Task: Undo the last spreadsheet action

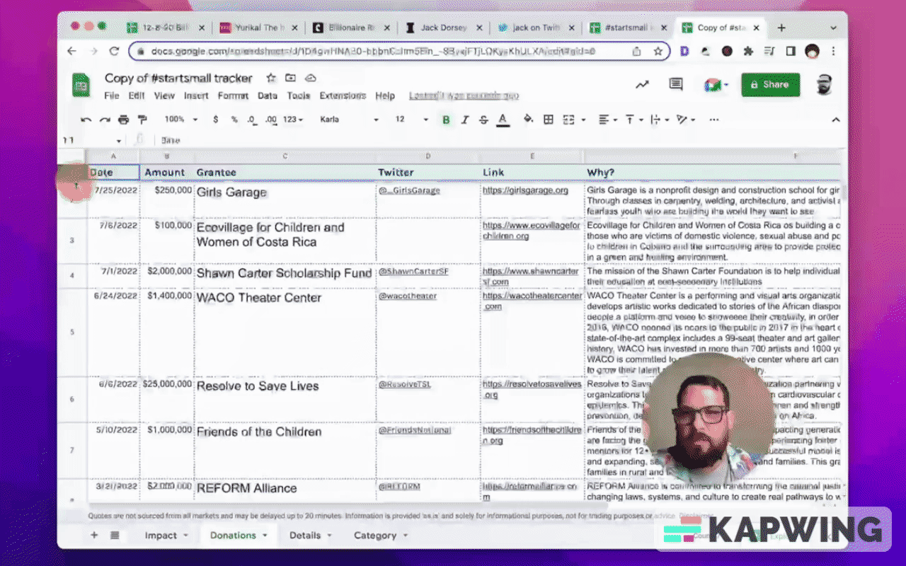Action: coord(86,120)
